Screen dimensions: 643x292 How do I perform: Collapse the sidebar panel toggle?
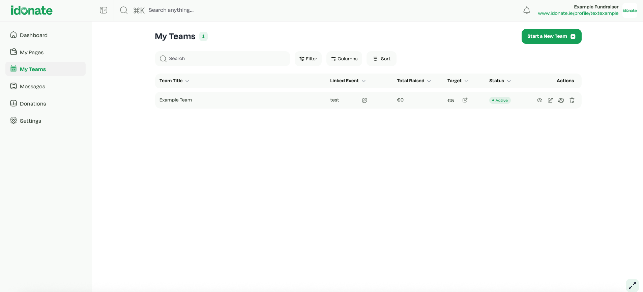tap(104, 10)
